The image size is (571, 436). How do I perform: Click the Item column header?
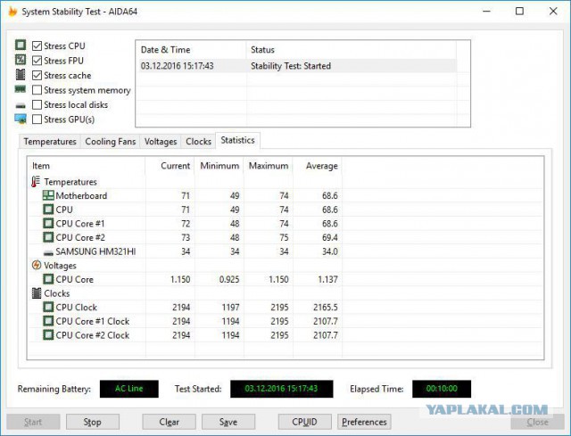(x=87, y=166)
